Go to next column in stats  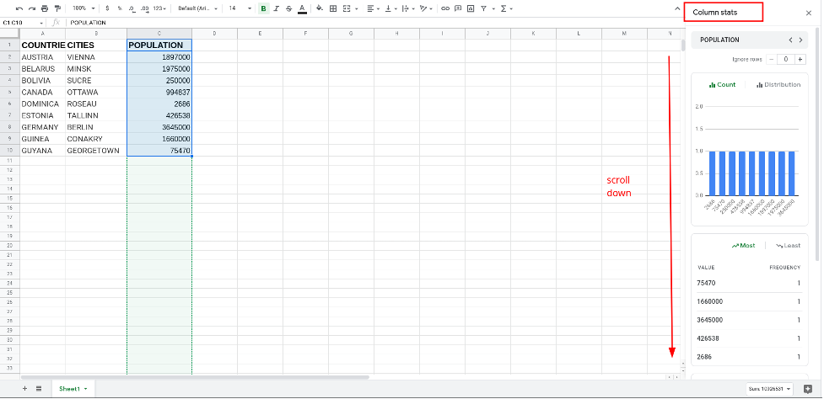point(800,40)
